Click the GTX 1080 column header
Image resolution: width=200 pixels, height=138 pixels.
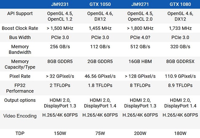pyautogui.click(x=180, y=4)
